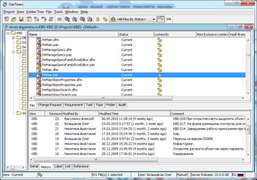Image resolution: width=257 pixels, height=180 pixels.
Task: Click the check-in files database icon
Action: pyautogui.click(x=67, y=19)
